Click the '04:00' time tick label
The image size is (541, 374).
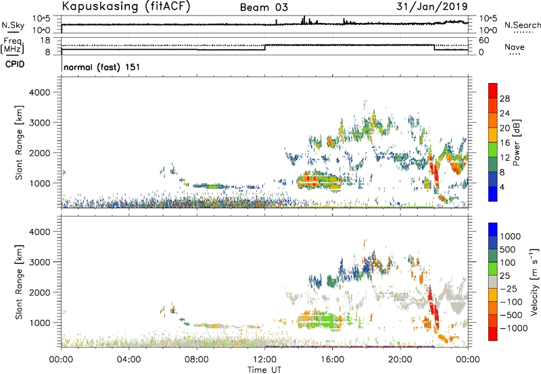point(128,360)
